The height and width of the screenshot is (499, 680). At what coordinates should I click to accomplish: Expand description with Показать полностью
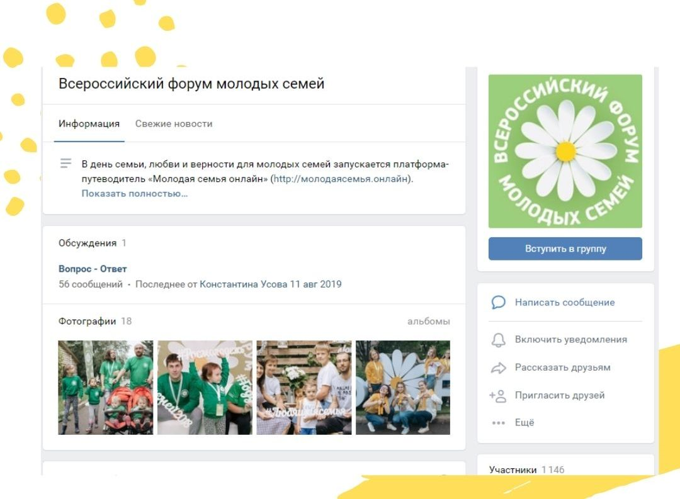(135, 193)
